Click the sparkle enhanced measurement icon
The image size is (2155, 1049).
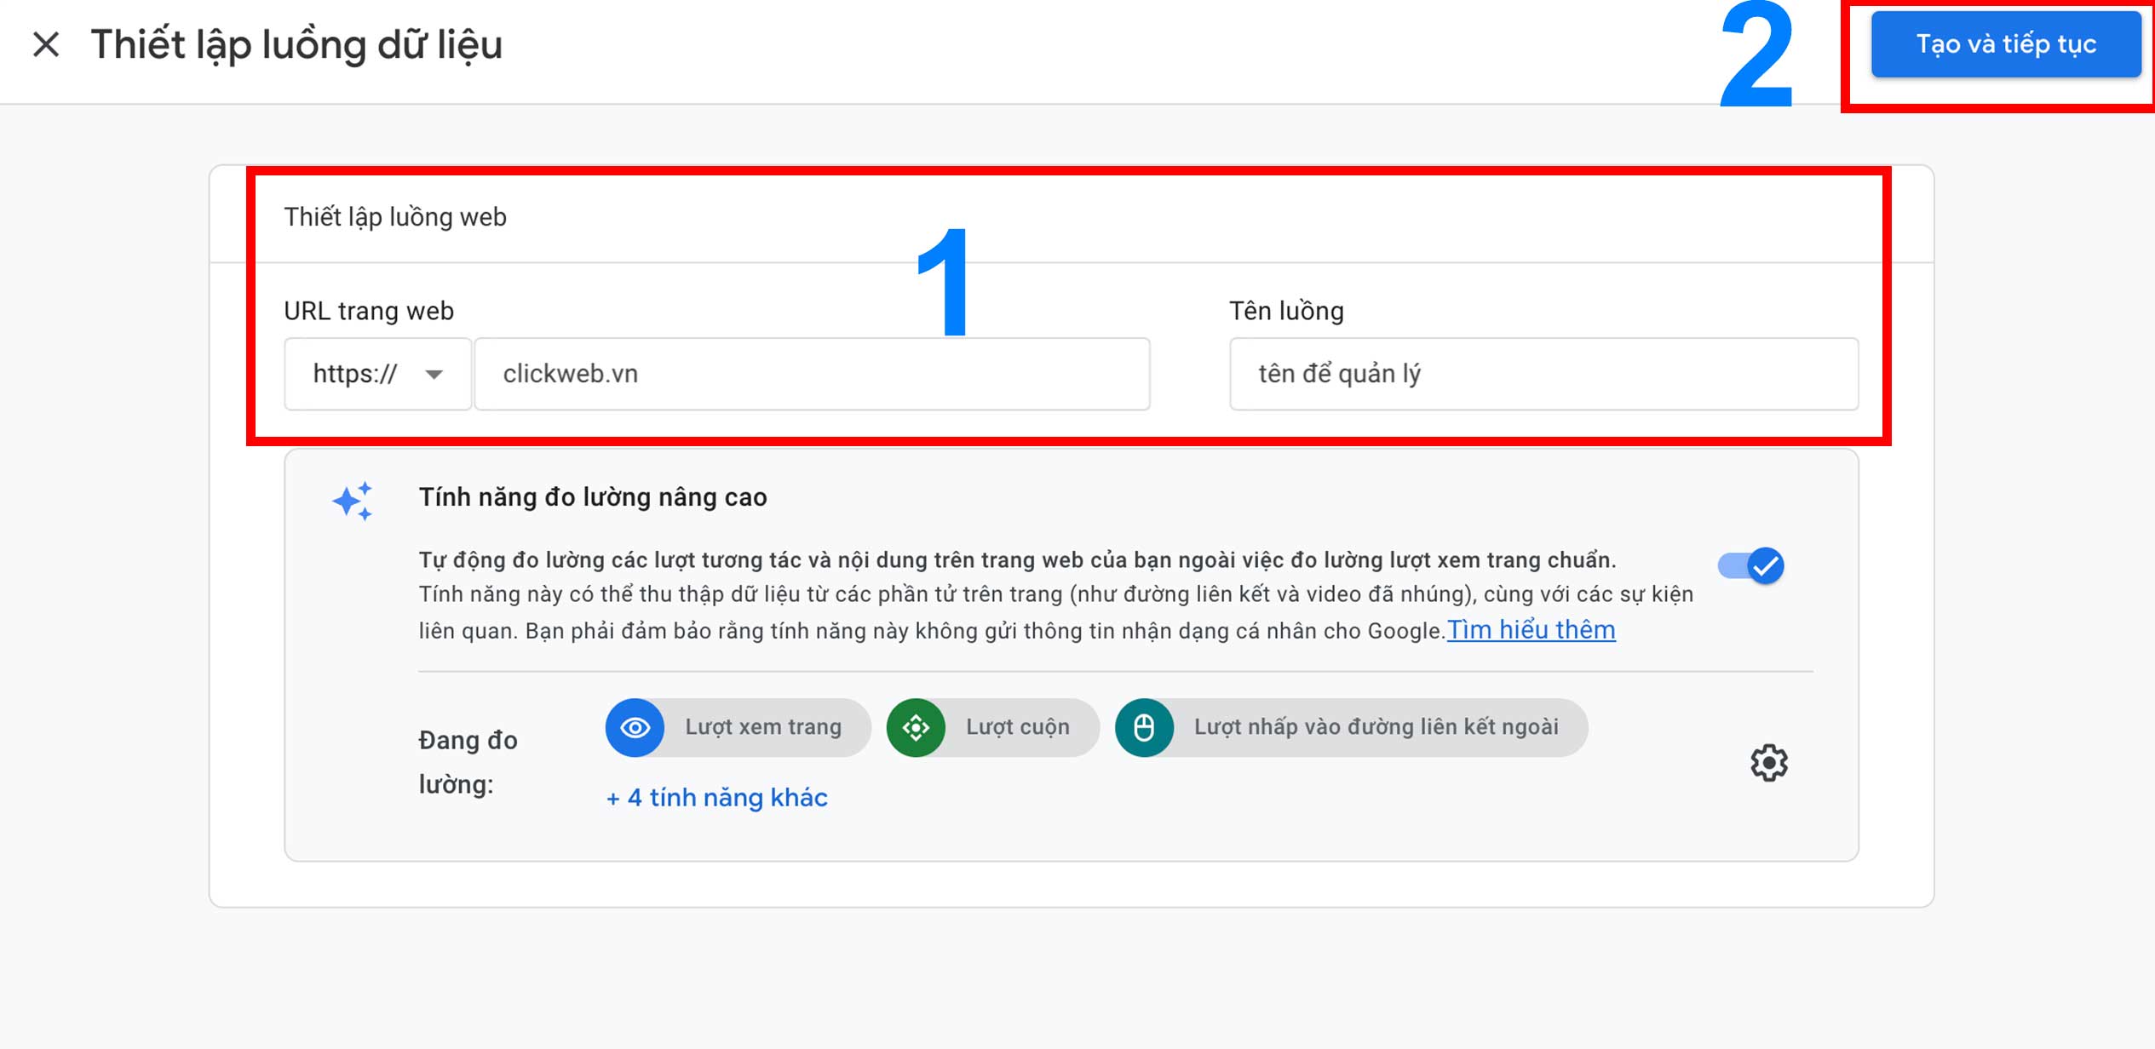[353, 501]
